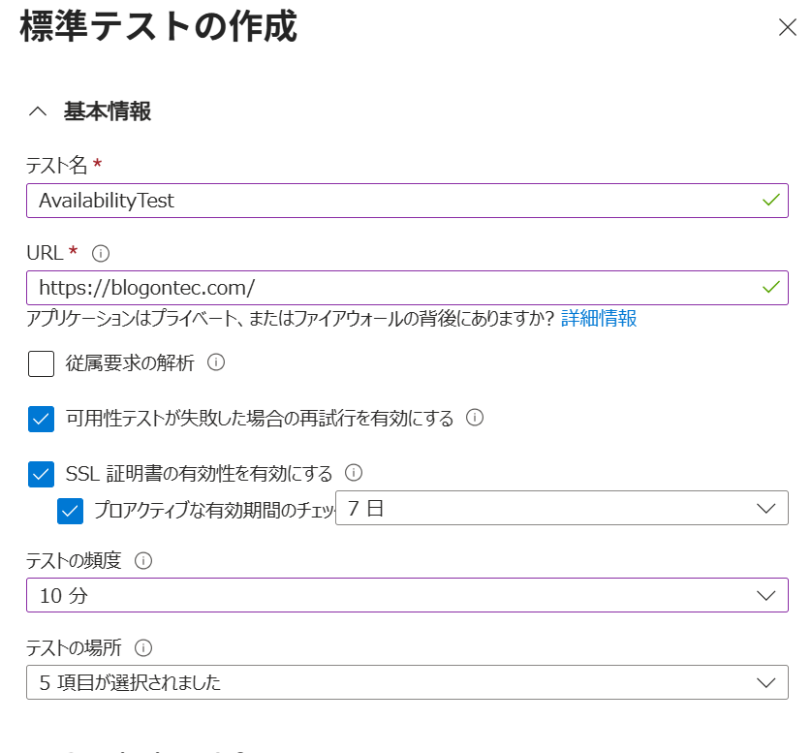Click info icon after 再試行を有効にする option
Viewport: 812px width, 753px height.
point(475,418)
